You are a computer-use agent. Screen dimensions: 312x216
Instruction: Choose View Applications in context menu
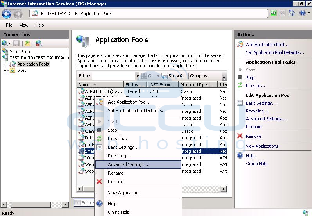[x=124, y=193]
